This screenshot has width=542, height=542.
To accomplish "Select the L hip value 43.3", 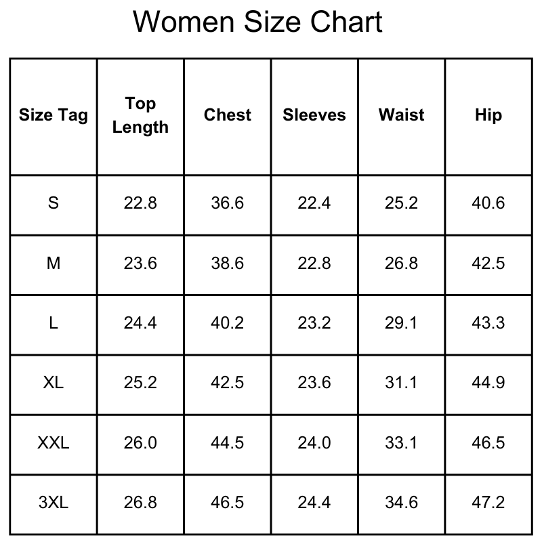I will point(488,322).
